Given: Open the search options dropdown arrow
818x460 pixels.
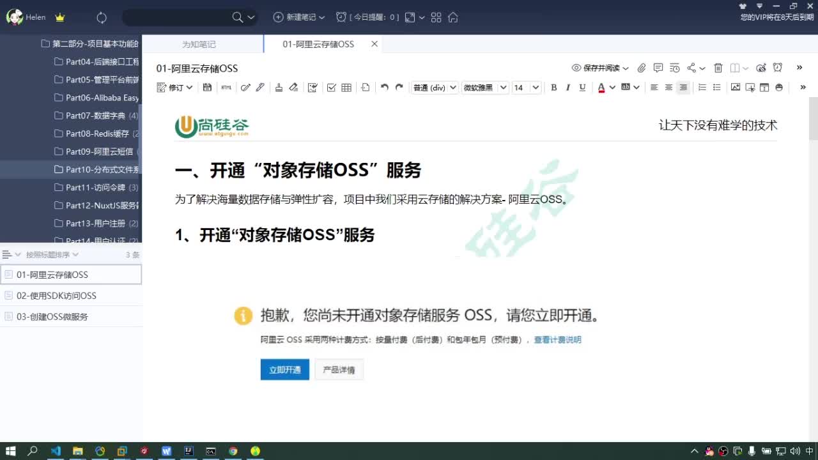Looking at the screenshot, I should 251,18.
